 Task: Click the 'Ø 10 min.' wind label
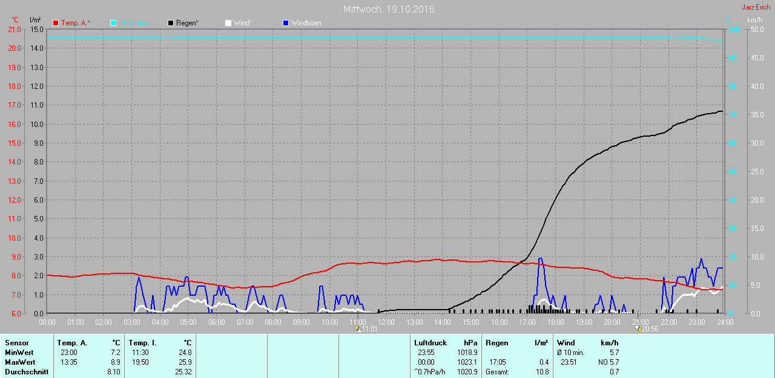coord(570,353)
